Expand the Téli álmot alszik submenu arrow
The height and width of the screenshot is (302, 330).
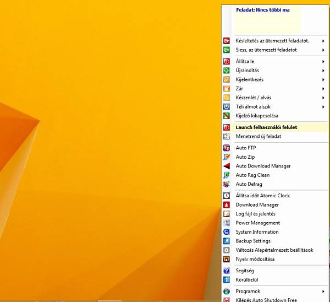click(x=323, y=107)
